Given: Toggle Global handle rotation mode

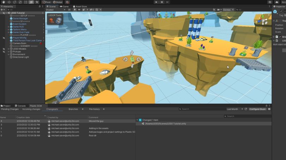Looking at the screenshot, I should click(x=58, y=2).
